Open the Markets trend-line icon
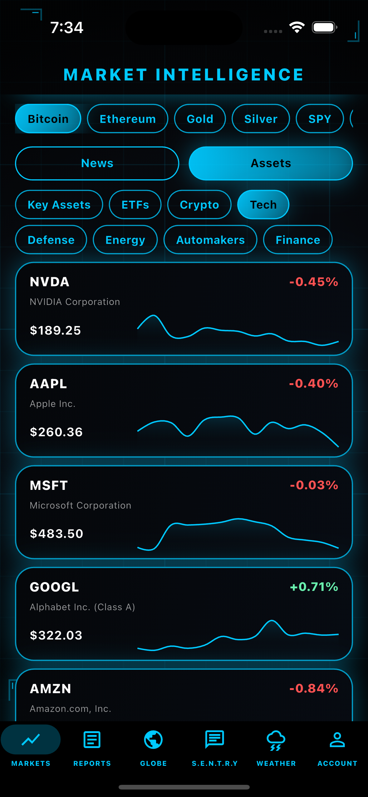This screenshot has width=368, height=797. click(31, 740)
